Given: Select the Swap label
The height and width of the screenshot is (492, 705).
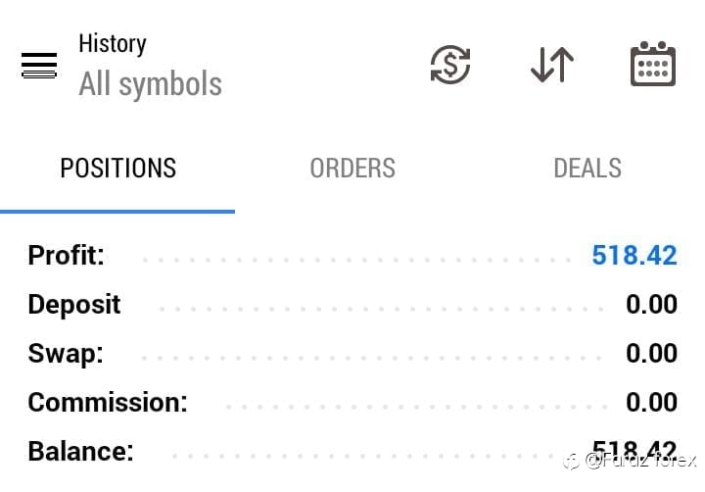Looking at the screenshot, I should pos(65,354).
